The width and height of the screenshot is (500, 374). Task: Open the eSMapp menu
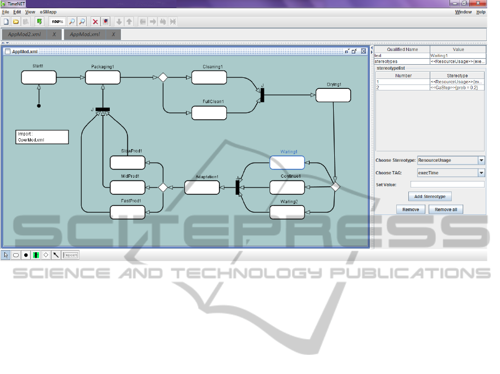pyautogui.click(x=48, y=12)
